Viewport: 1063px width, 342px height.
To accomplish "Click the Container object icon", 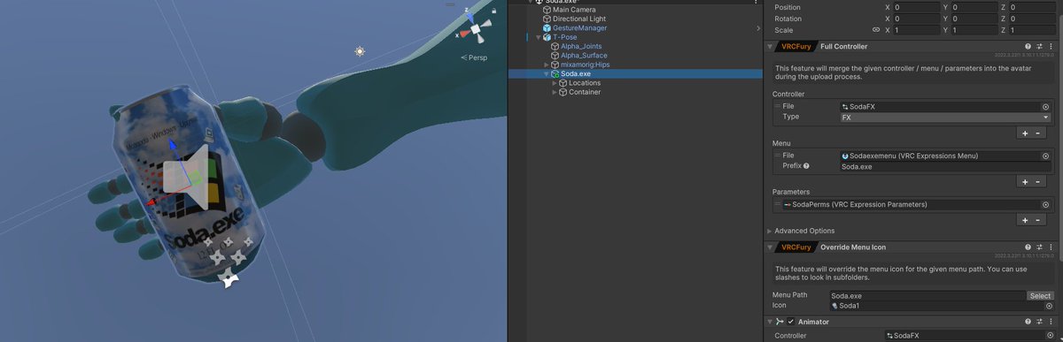I will 563,92.
